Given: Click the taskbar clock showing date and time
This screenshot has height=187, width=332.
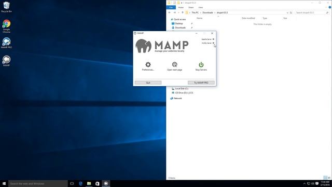Looking at the screenshot, I should [325, 183].
